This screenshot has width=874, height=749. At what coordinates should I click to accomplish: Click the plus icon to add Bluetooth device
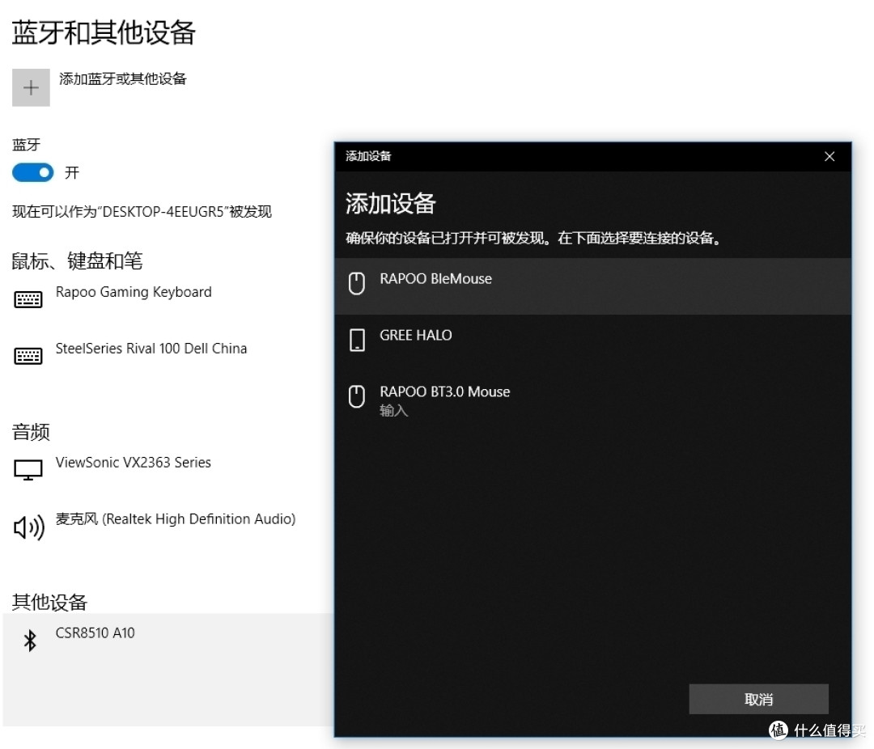(32, 87)
